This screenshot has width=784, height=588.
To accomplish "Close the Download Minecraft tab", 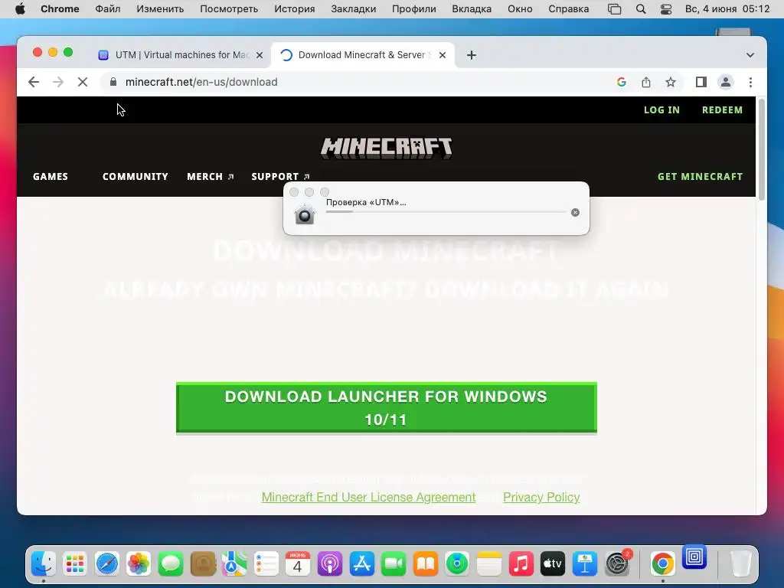I will [x=443, y=55].
